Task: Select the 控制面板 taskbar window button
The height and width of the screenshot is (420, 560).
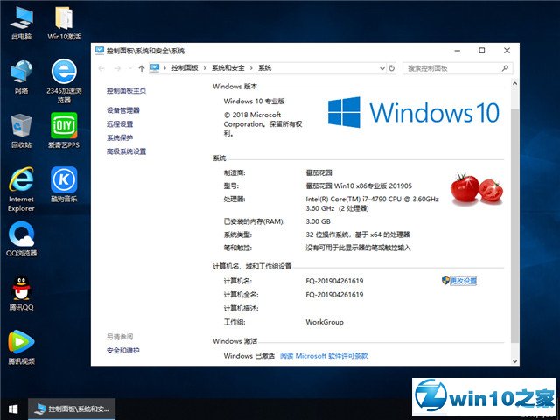Action: tap(72, 409)
